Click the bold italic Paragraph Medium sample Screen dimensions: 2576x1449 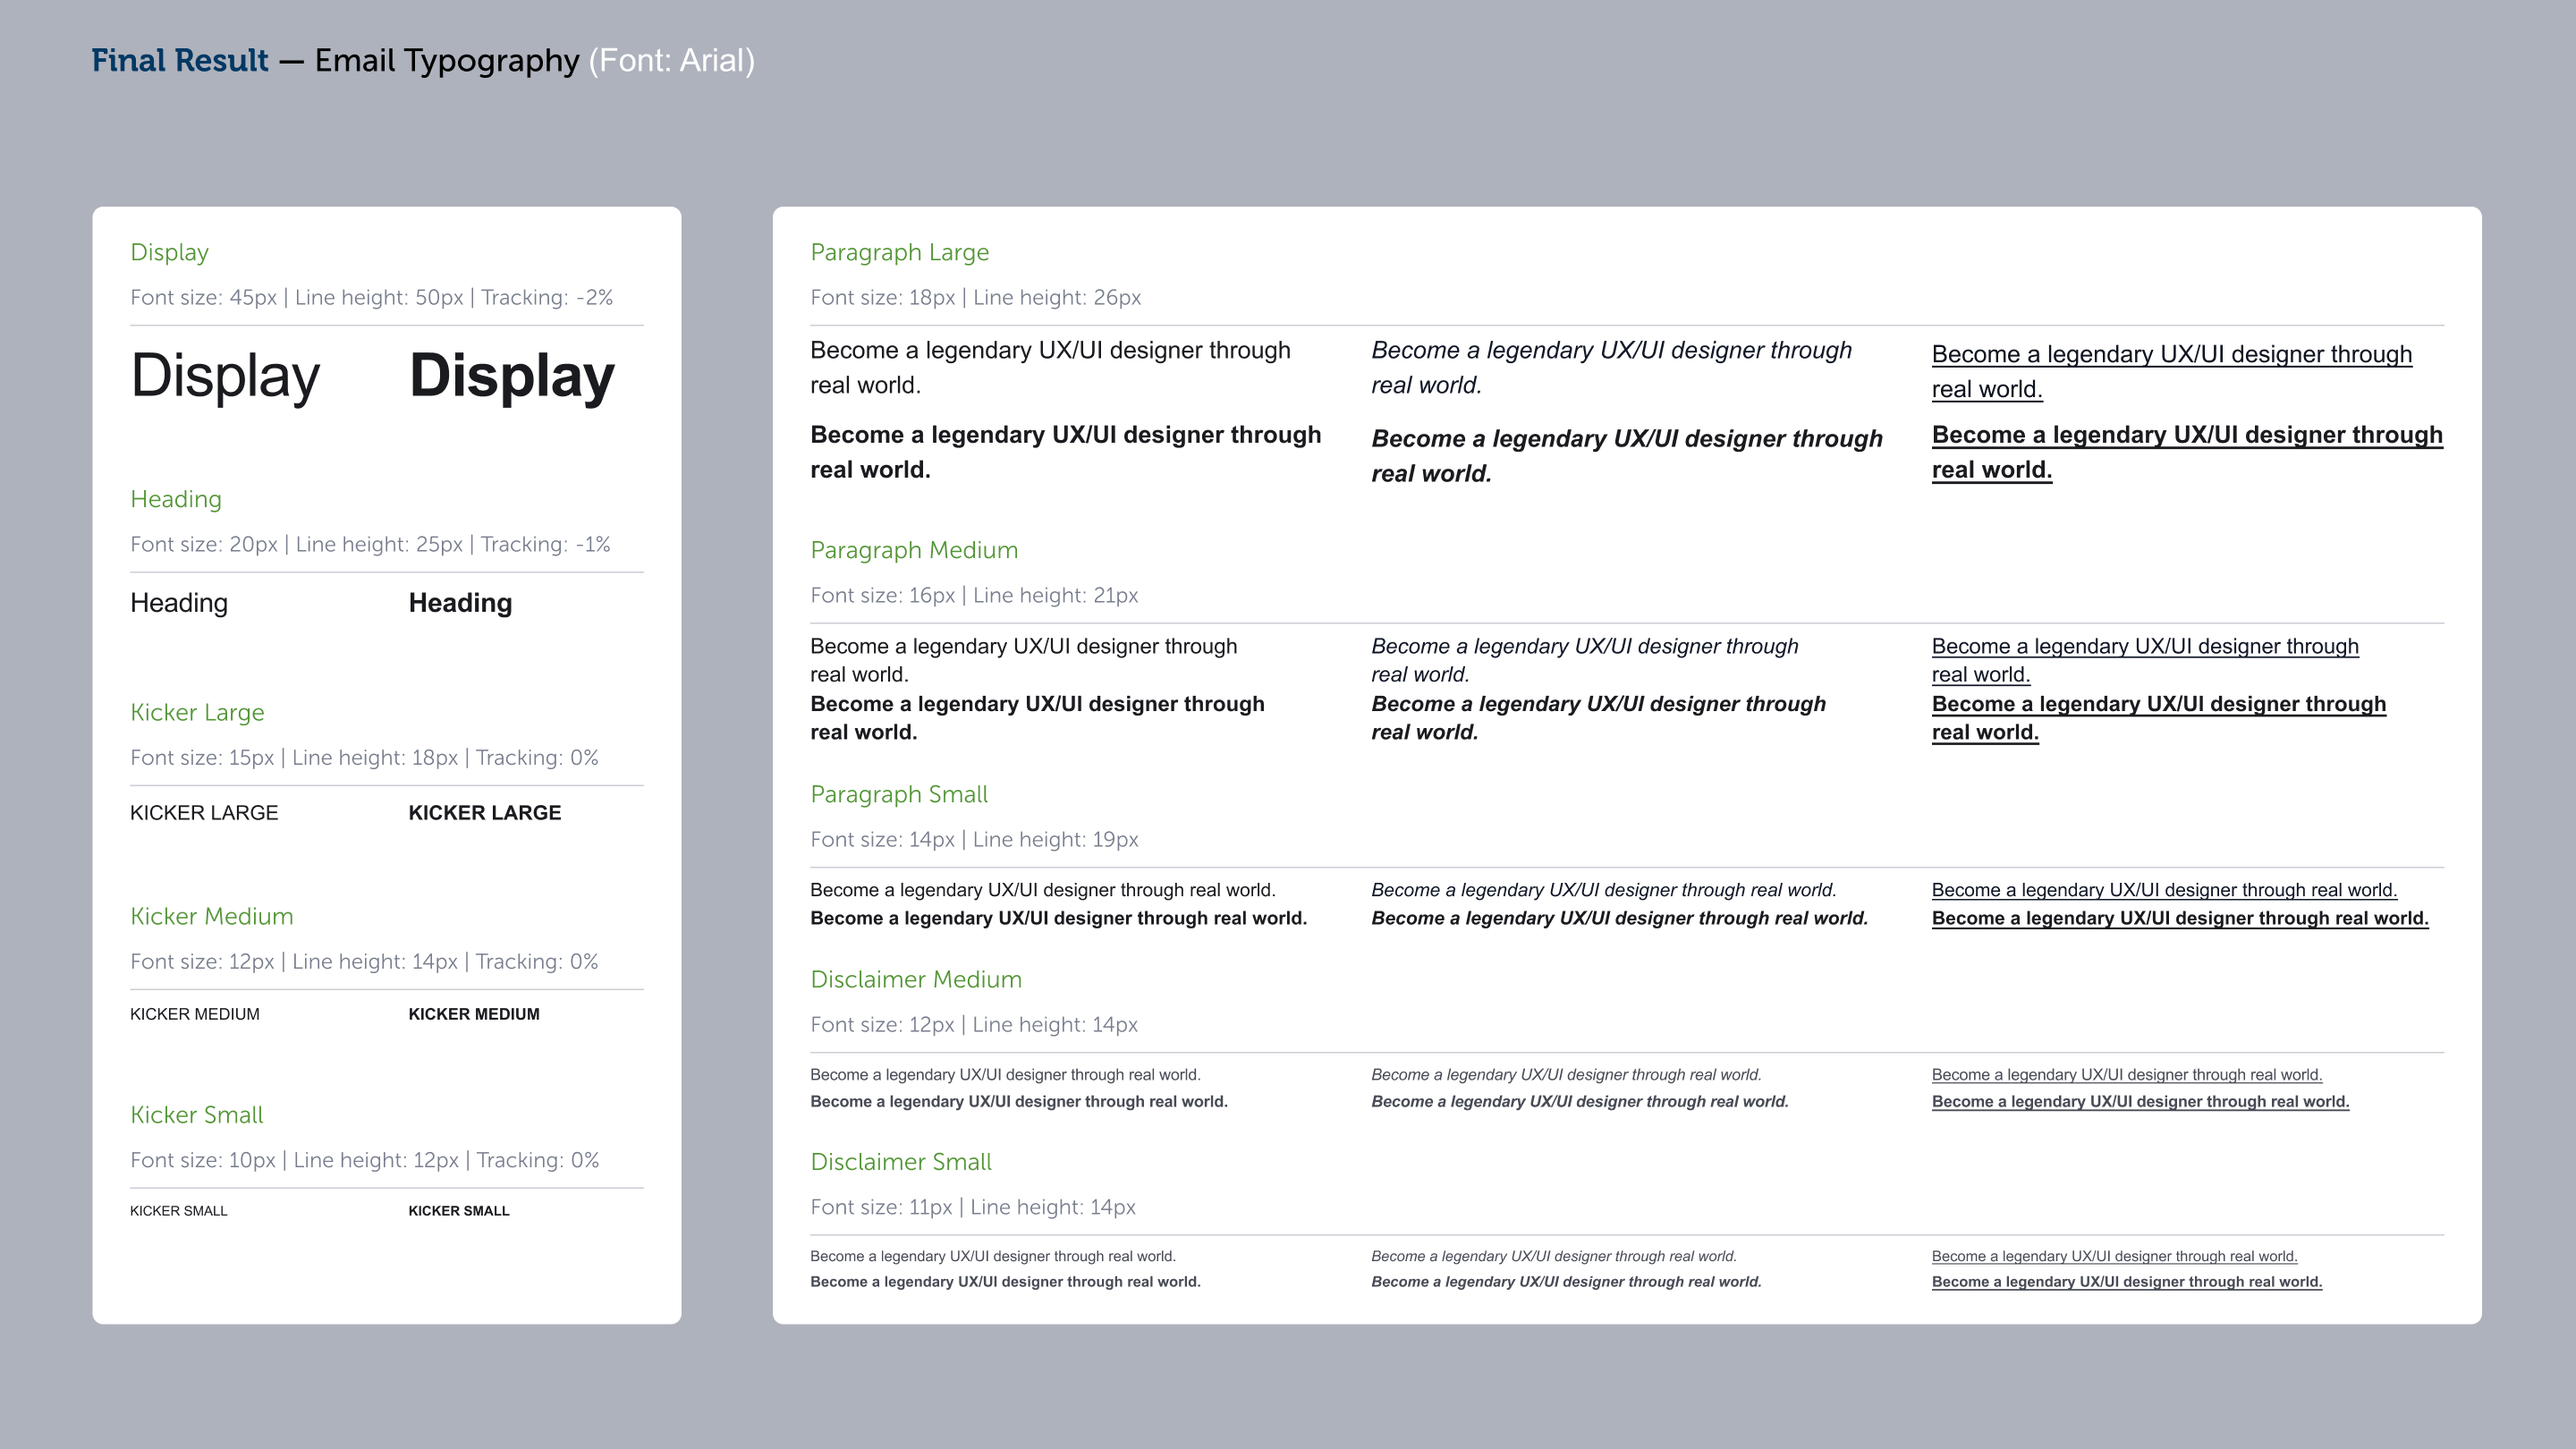coord(1597,704)
